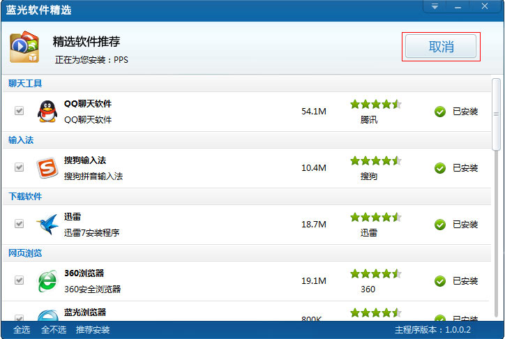The image size is (505, 339).
Task: Click 已安装 status for 迅雷
Action: [465, 225]
